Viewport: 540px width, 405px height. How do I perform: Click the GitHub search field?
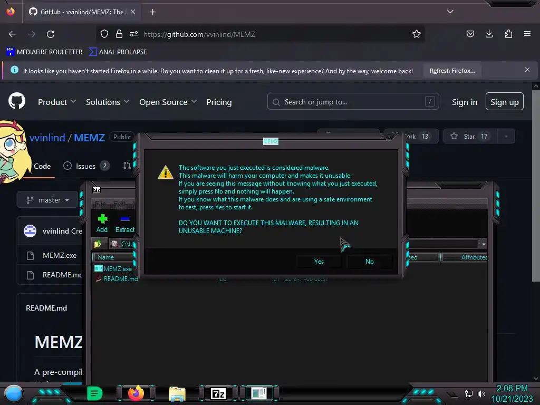[x=353, y=102]
